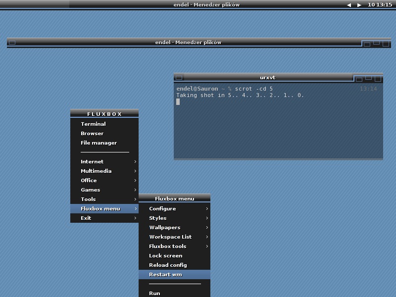Minimize the Menedżer plików window
Image resolution: width=396 pixels, height=297 pixels.
click(367, 45)
